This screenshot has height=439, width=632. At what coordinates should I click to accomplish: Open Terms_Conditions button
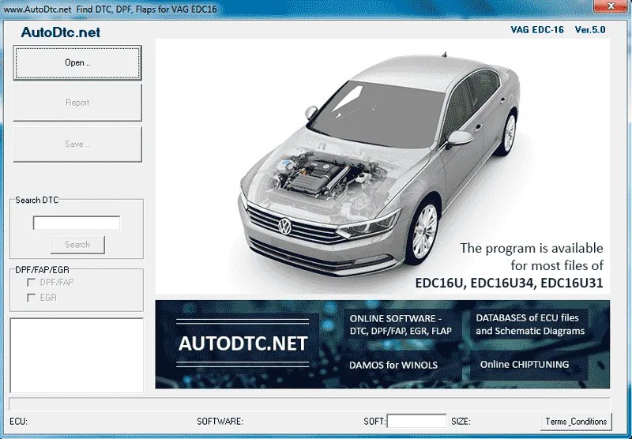click(x=576, y=422)
